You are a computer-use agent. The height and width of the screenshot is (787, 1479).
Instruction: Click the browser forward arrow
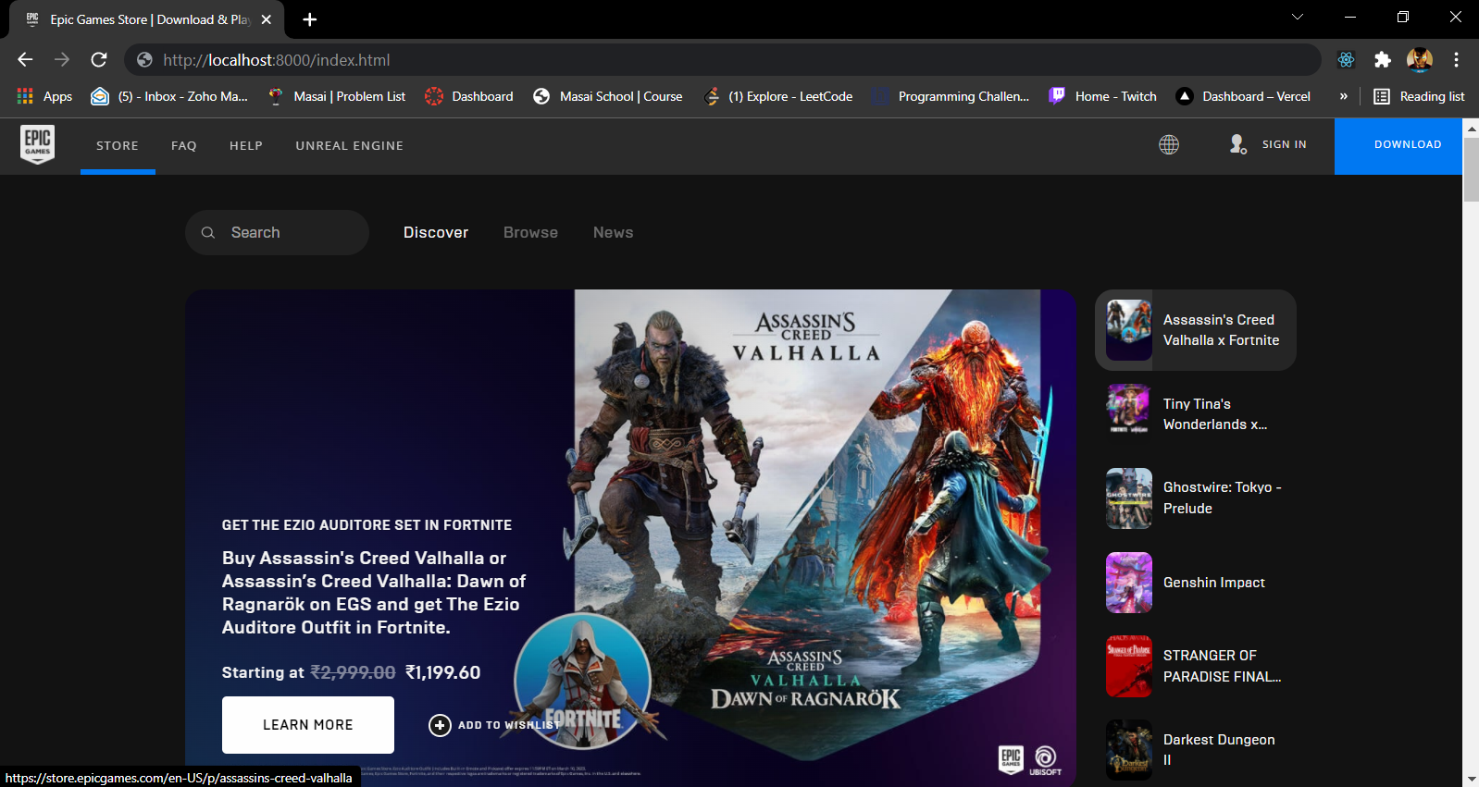[62, 60]
